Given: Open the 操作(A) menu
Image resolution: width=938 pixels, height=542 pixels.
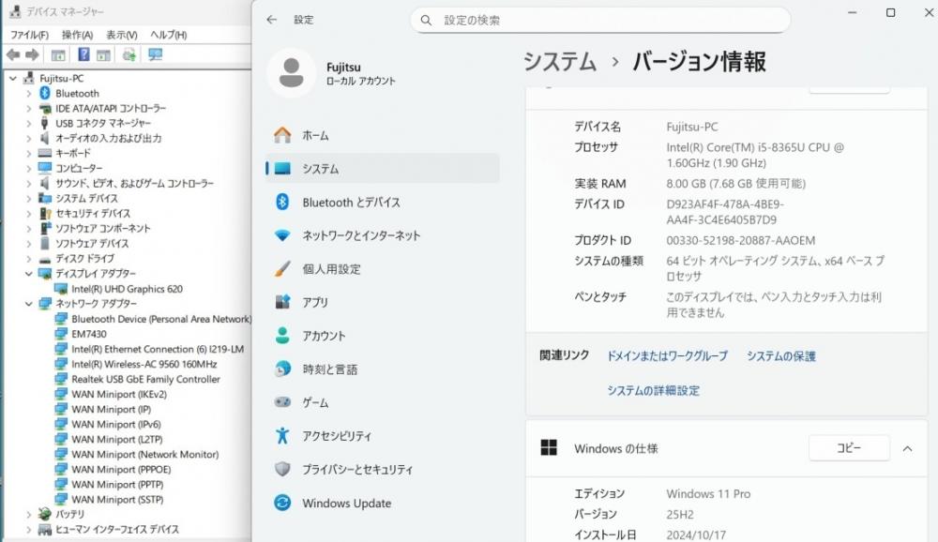Looking at the screenshot, I should coord(77,35).
